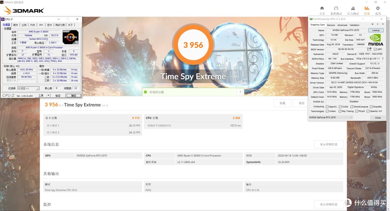Click the Ryzen 5 logo in CPU-Z
The height and width of the screenshot is (211, 390).
coord(70,37)
